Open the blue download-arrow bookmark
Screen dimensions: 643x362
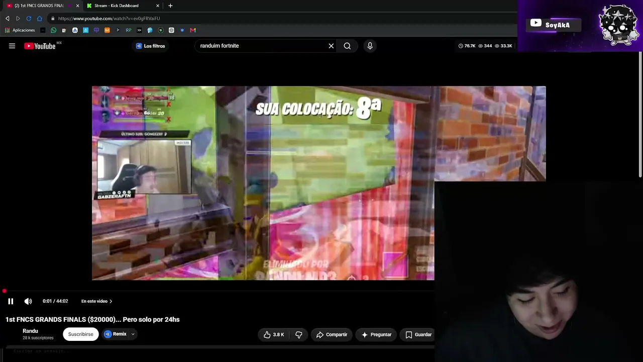[86, 30]
